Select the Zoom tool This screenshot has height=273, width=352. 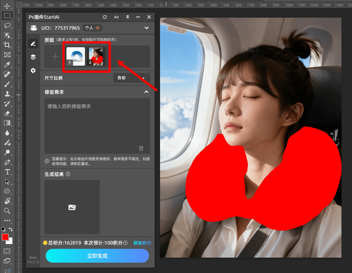(x=8, y=211)
